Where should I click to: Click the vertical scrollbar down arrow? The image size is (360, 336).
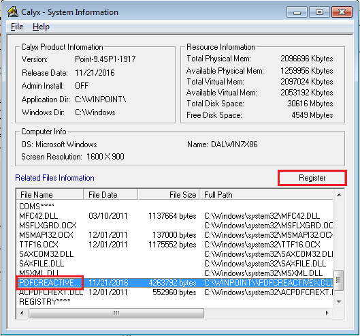(339, 302)
